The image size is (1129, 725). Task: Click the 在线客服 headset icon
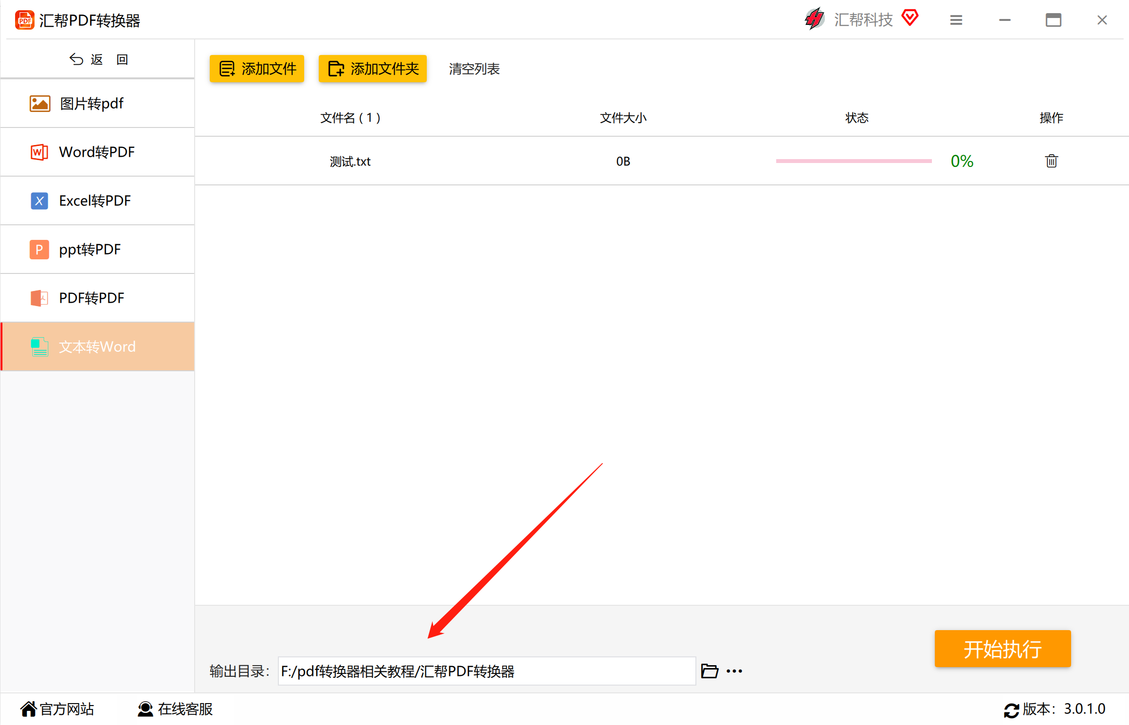point(146,709)
